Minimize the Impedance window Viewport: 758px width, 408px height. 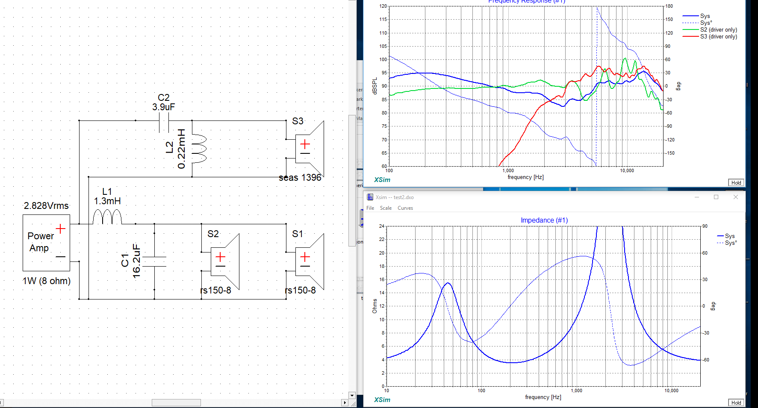697,197
